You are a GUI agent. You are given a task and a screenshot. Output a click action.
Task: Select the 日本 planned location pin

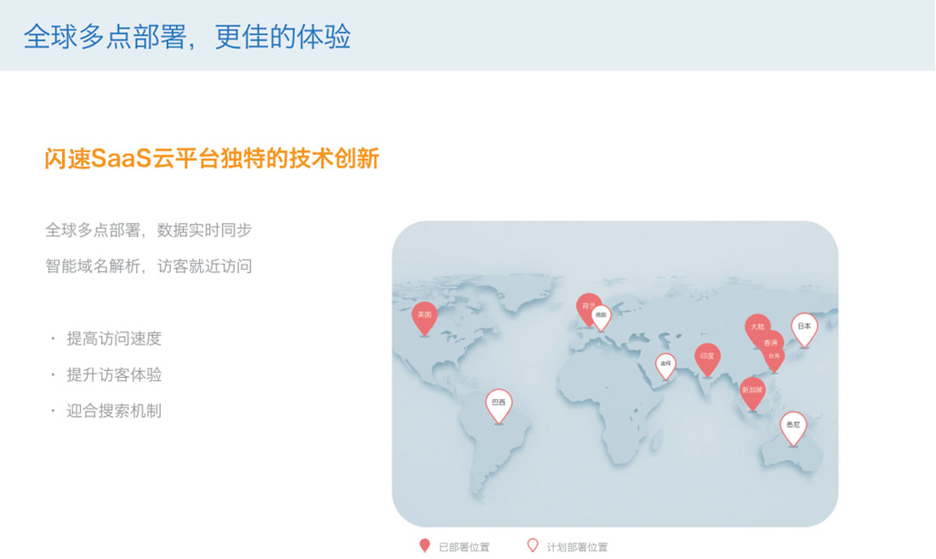tap(804, 327)
